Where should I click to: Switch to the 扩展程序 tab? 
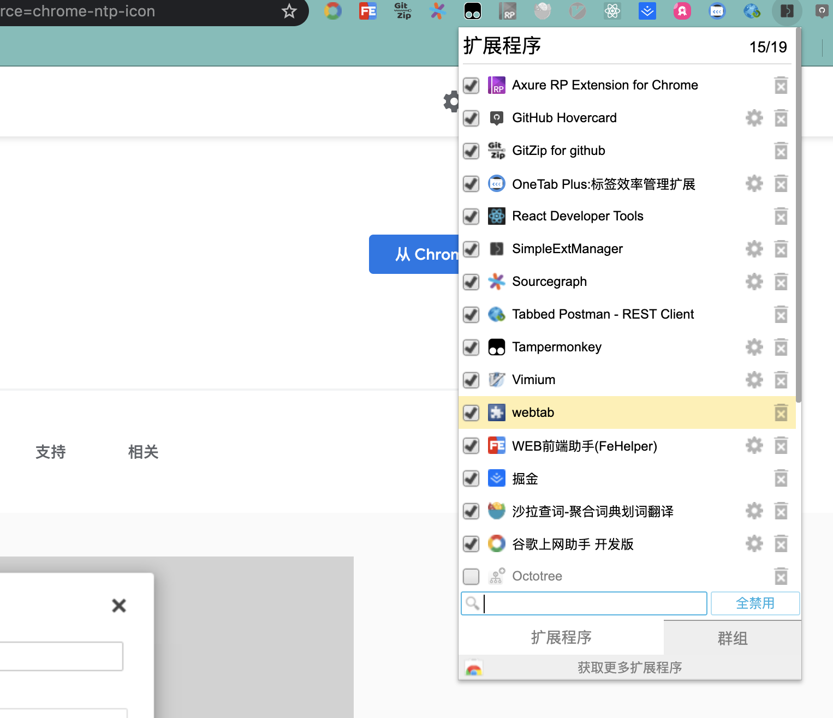pos(561,637)
